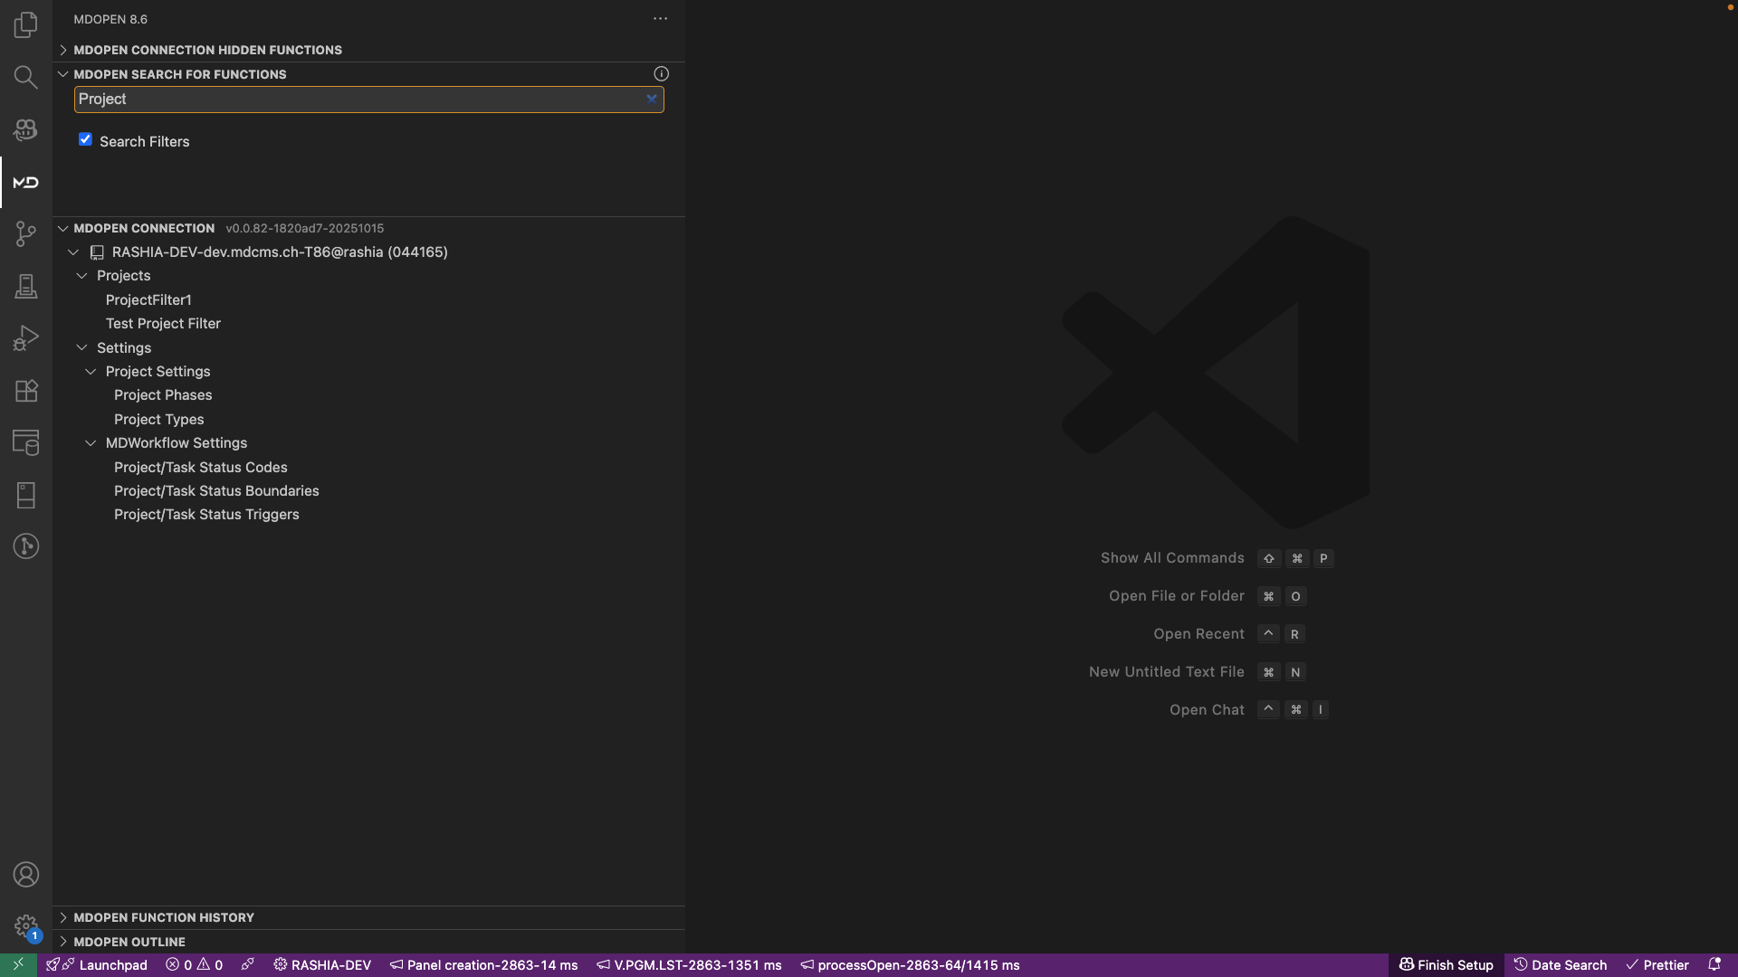
Task: Clear the Project search text
Action: click(651, 100)
